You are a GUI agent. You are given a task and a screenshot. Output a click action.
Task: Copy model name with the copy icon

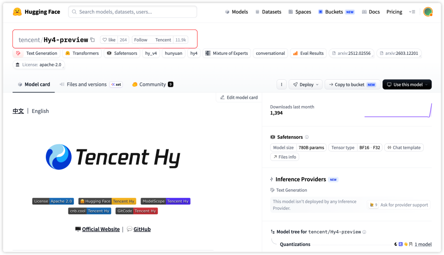click(x=92, y=40)
